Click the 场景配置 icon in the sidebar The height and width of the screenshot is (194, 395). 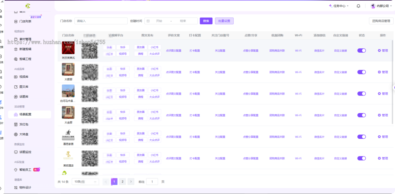point(16,114)
